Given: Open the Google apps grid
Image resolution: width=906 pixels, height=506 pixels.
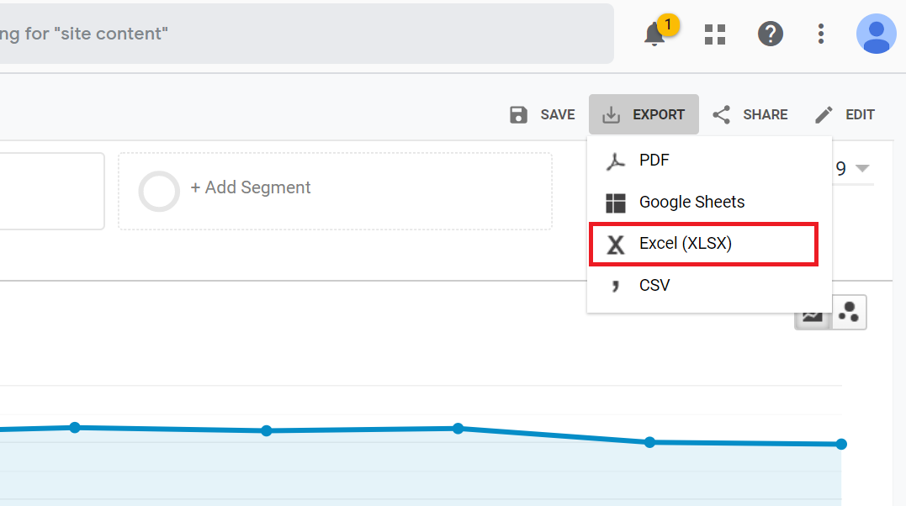Looking at the screenshot, I should coord(715,34).
